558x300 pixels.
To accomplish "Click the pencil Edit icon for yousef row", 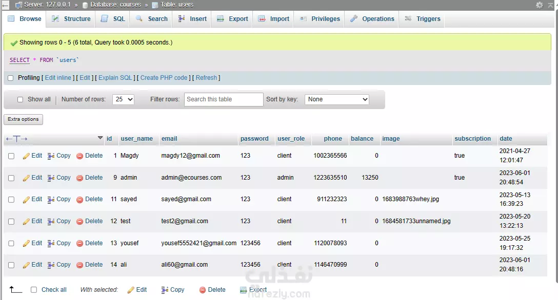I will (26, 244).
